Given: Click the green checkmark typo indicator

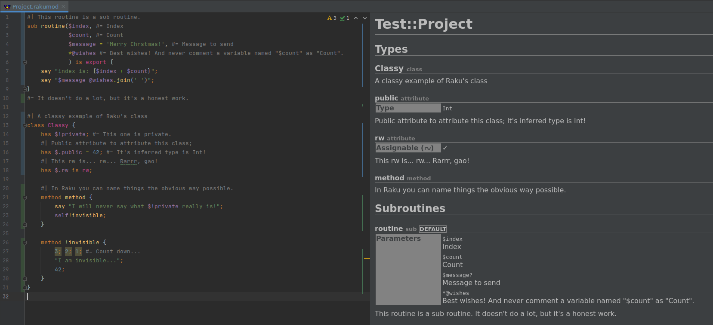Looking at the screenshot, I should point(344,18).
